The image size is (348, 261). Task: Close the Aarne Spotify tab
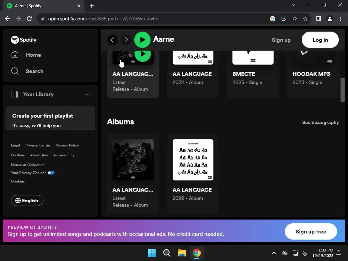(79, 6)
